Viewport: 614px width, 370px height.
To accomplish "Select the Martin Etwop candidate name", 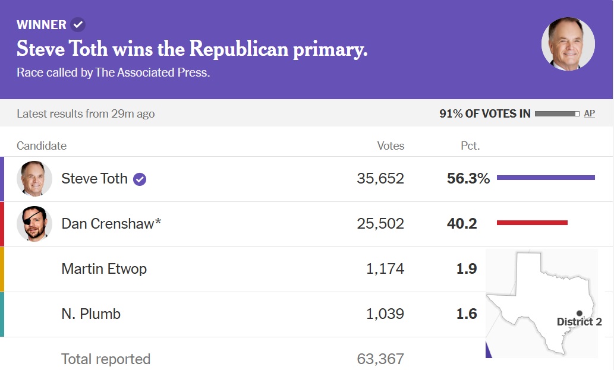I will (x=104, y=268).
